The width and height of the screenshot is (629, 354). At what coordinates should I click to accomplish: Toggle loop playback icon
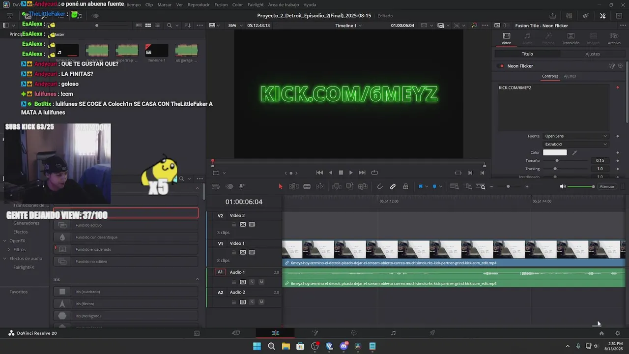point(374,173)
